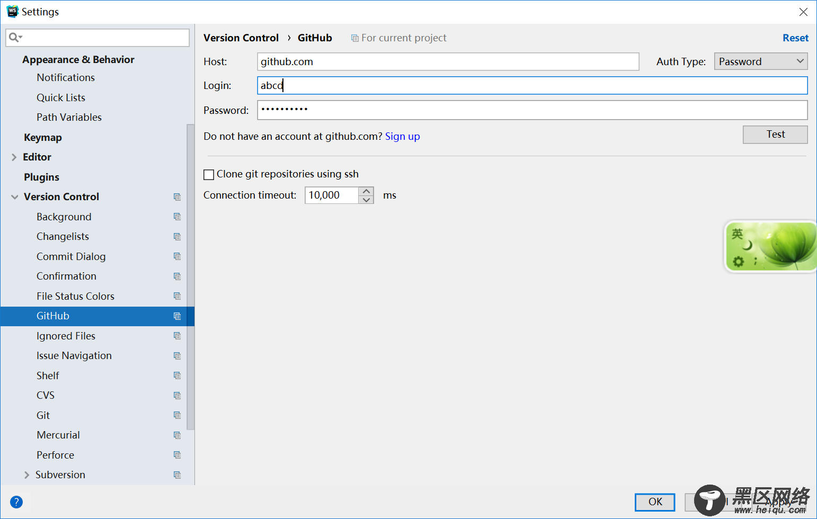This screenshot has height=519, width=817.
Task: Click project-level icon beside Changelists row
Action: pos(177,237)
